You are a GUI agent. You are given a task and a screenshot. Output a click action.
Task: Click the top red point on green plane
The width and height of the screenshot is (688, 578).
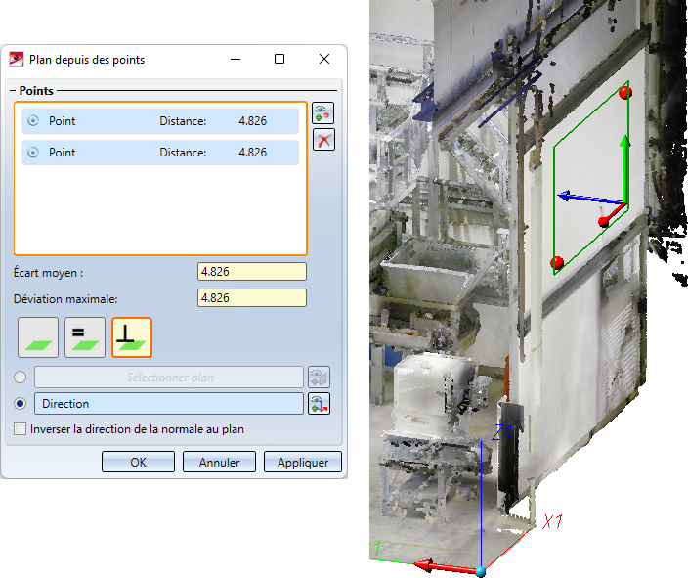pyautogui.click(x=626, y=93)
